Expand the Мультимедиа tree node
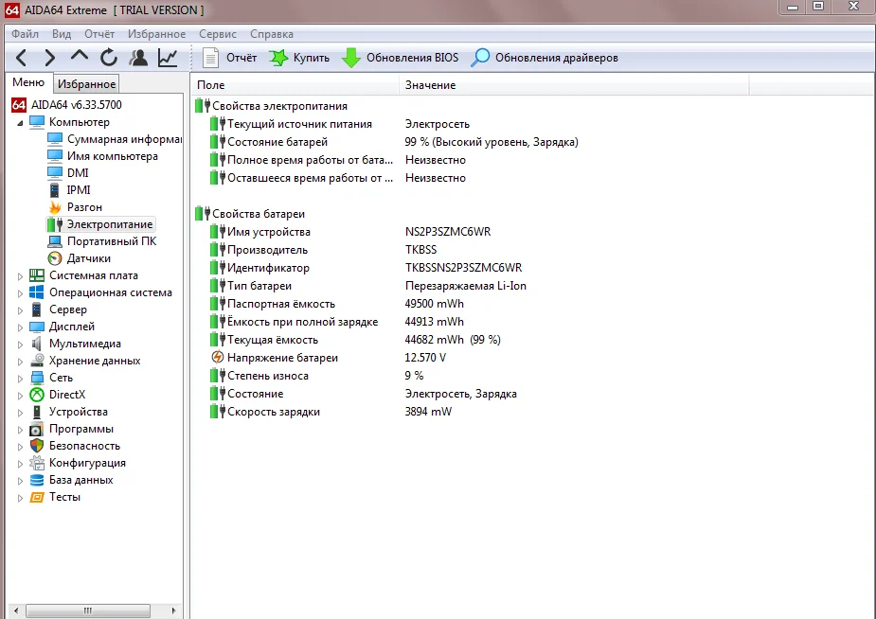 coord(20,345)
